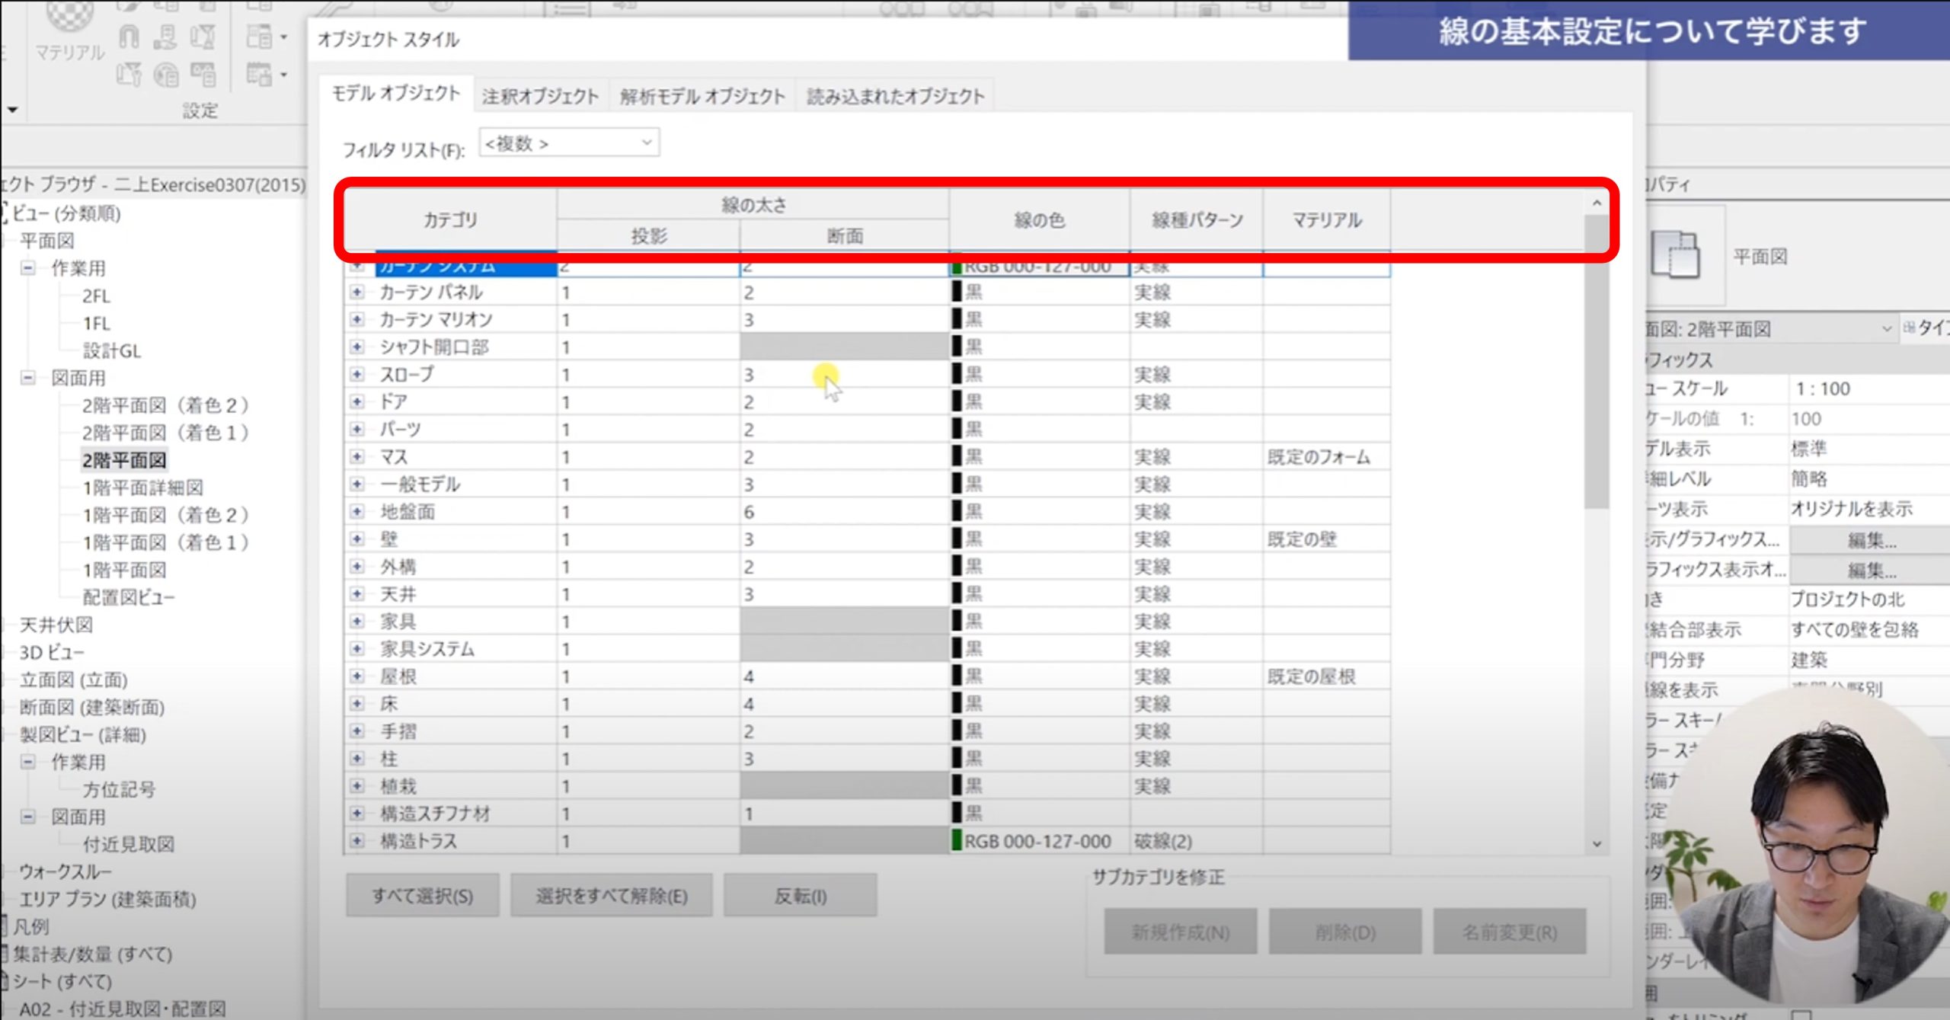Switch to the 解析モデル オブジェクト tab
The height and width of the screenshot is (1020, 1950).
(702, 97)
